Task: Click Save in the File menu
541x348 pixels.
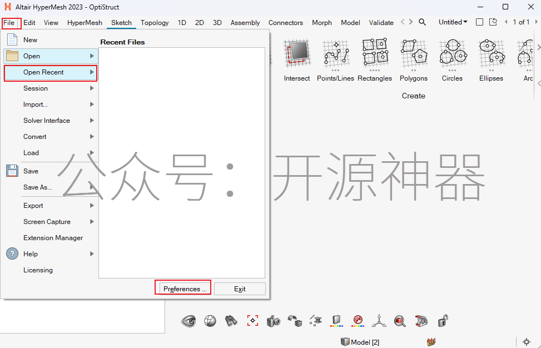Action: pos(51,171)
